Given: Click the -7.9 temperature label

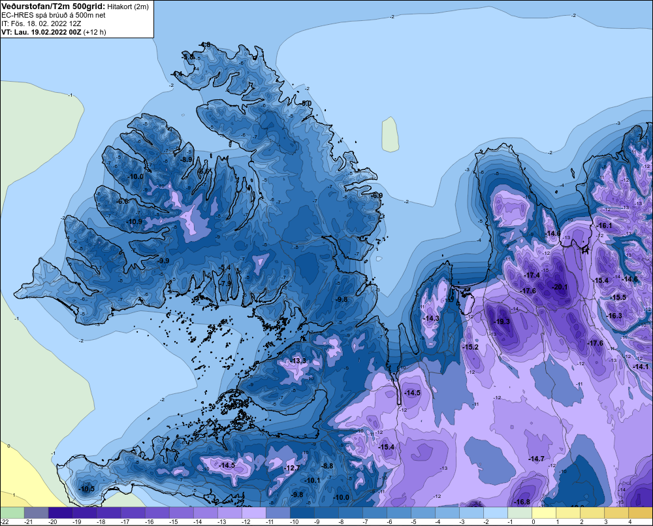Looking at the screenshot, I should (x=225, y=284).
